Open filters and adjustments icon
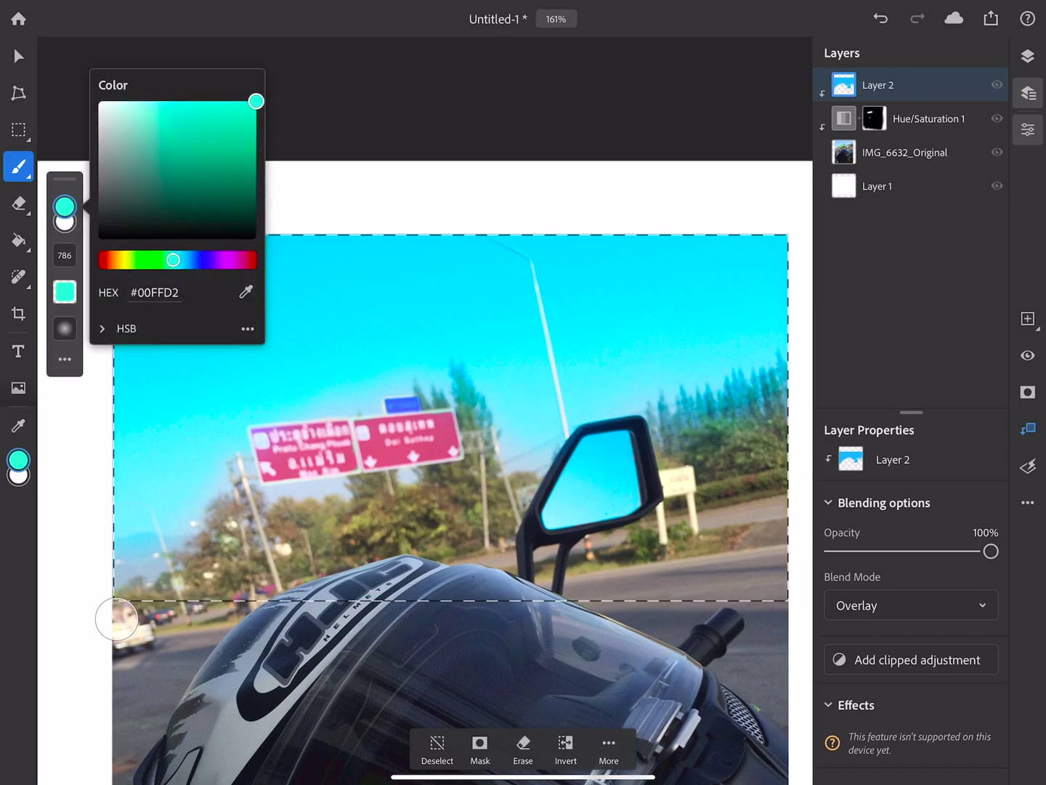This screenshot has width=1046, height=785. coord(1027,466)
